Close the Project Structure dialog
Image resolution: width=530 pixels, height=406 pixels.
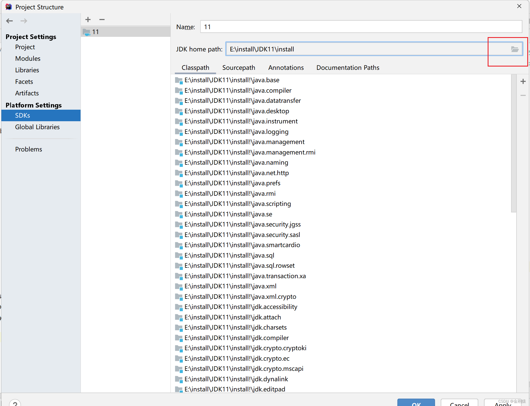519,6
